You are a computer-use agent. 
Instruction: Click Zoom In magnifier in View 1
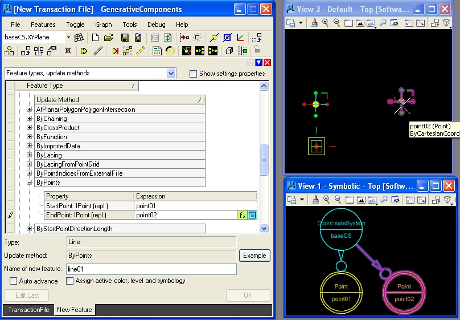click(x=327, y=200)
